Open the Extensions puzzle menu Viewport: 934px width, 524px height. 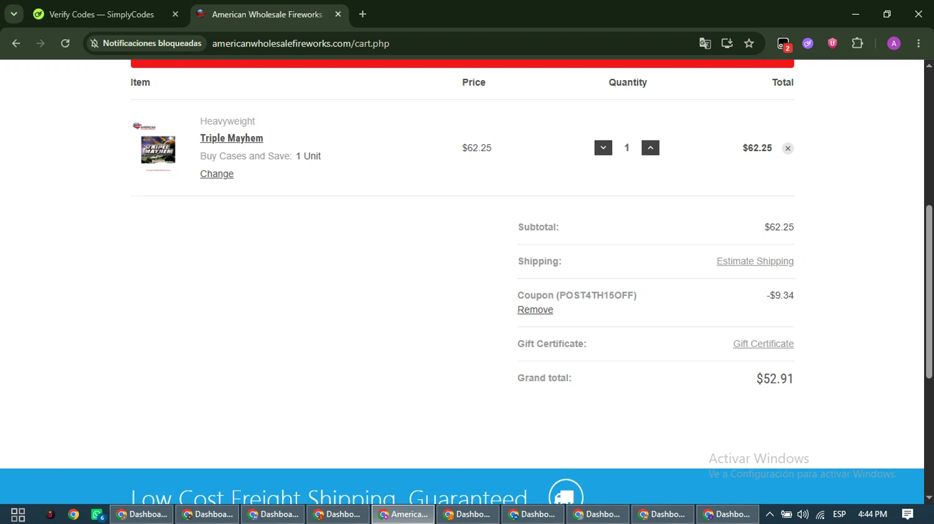click(x=857, y=44)
